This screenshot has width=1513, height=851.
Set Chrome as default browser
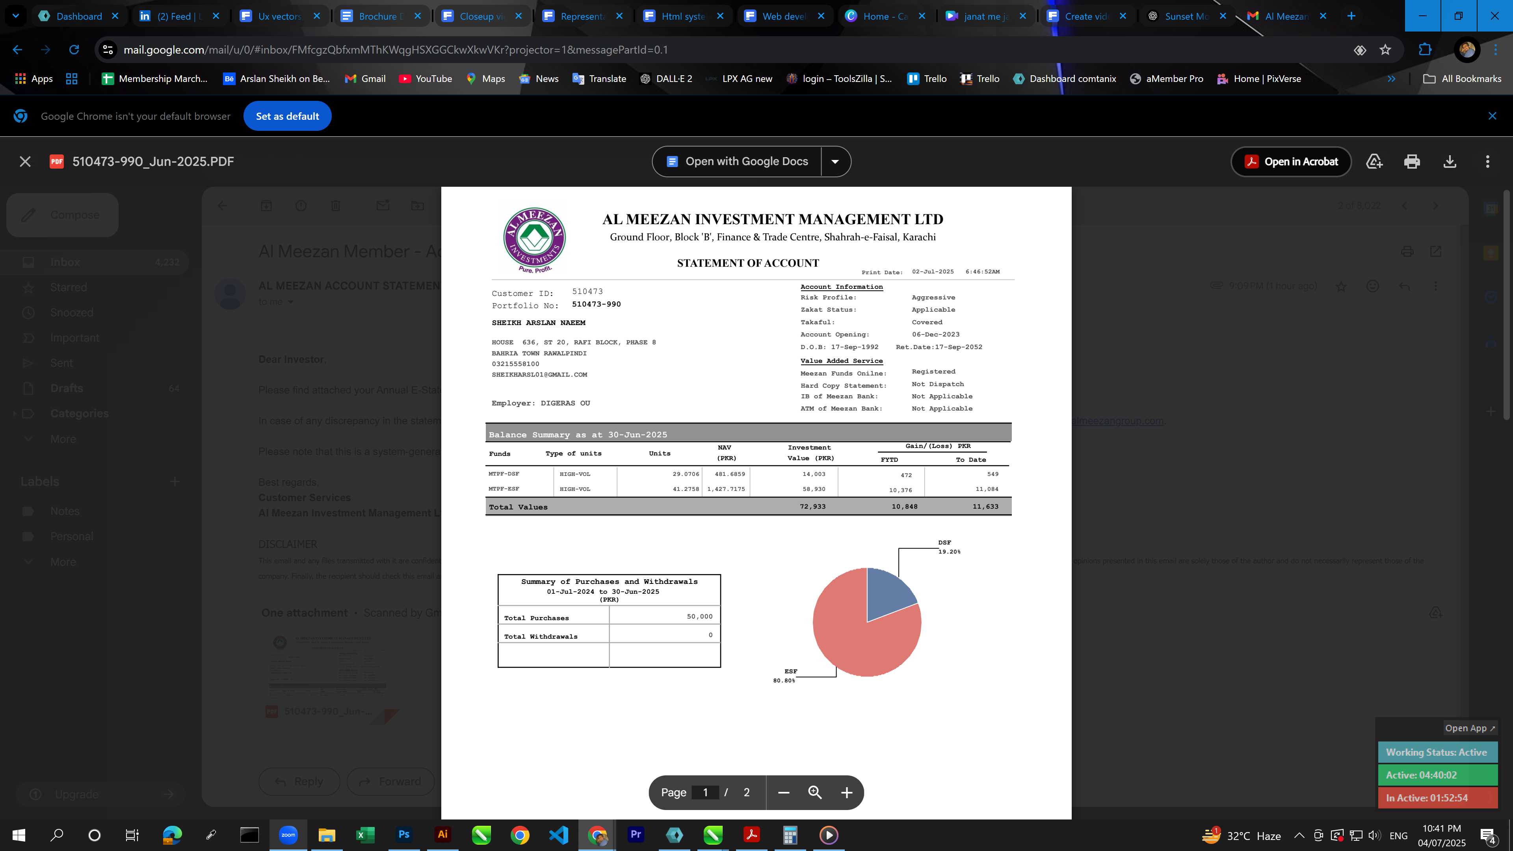pyautogui.click(x=287, y=116)
